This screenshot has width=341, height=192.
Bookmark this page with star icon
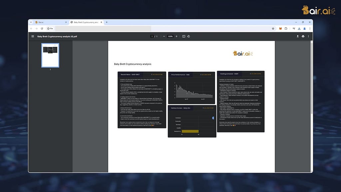click(273, 29)
